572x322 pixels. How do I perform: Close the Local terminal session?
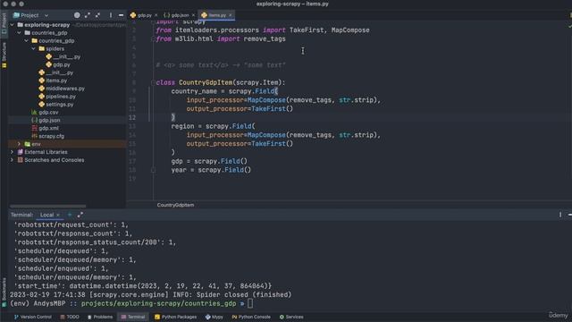tap(58, 215)
